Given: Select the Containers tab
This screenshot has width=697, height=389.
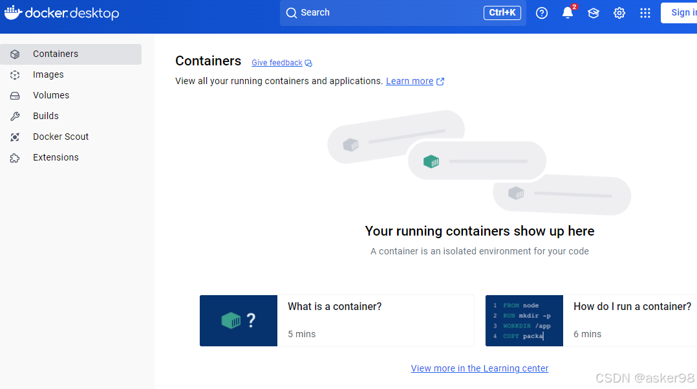Looking at the screenshot, I should point(71,54).
